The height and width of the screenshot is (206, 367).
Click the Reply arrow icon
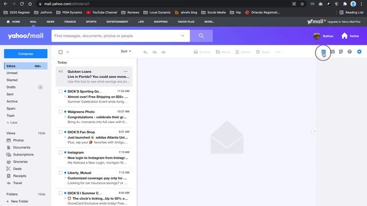(145, 52)
